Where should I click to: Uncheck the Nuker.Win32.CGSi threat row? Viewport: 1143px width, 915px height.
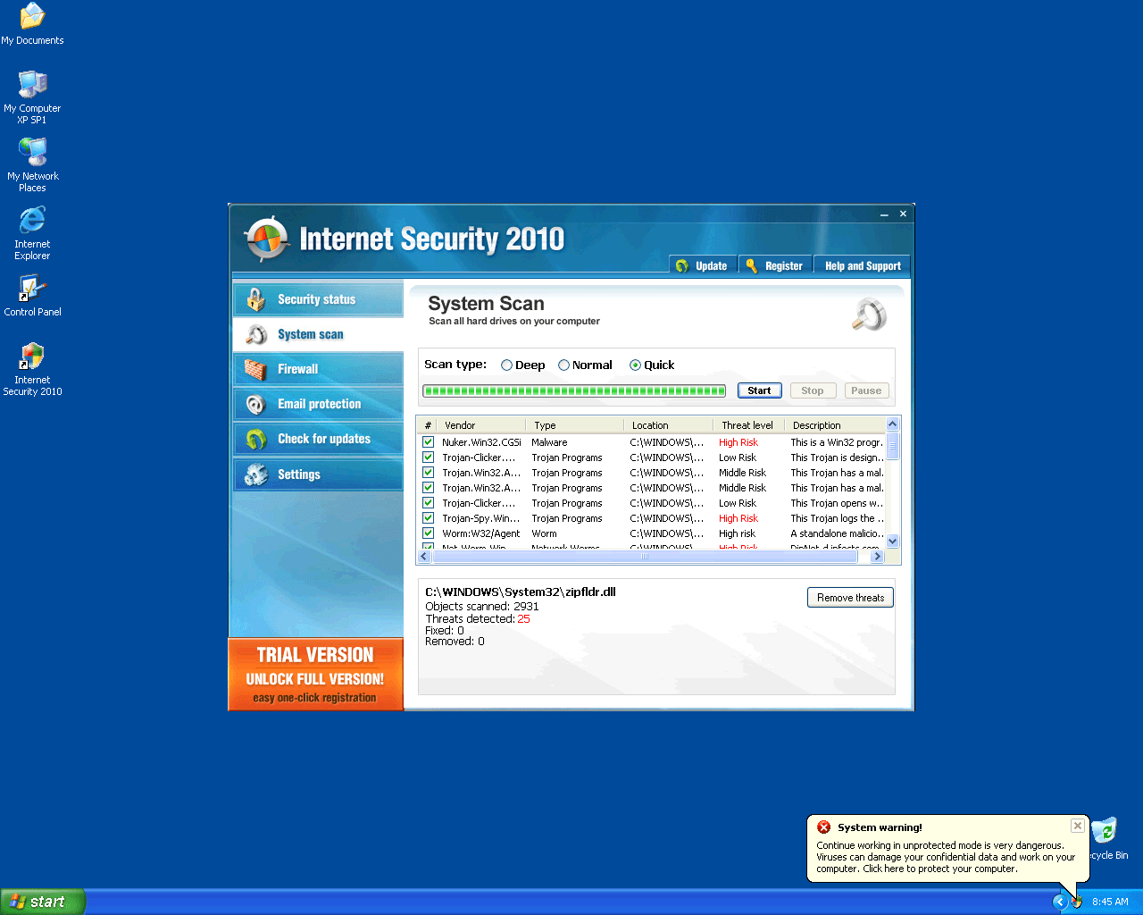(429, 442)
